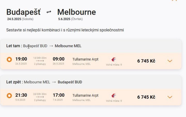The width and height of the screenshot is (186, 117).
Task: Click the outbound 2 přestupy route icon
Action: tap(40, 61)
